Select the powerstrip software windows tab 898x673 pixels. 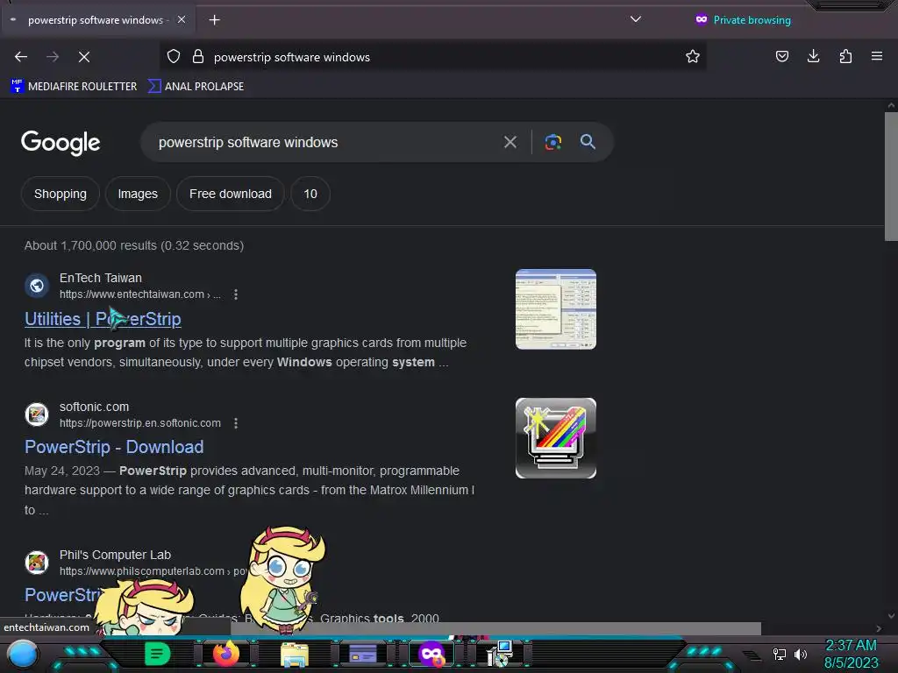pyautogui.click(x=98, y=20)
